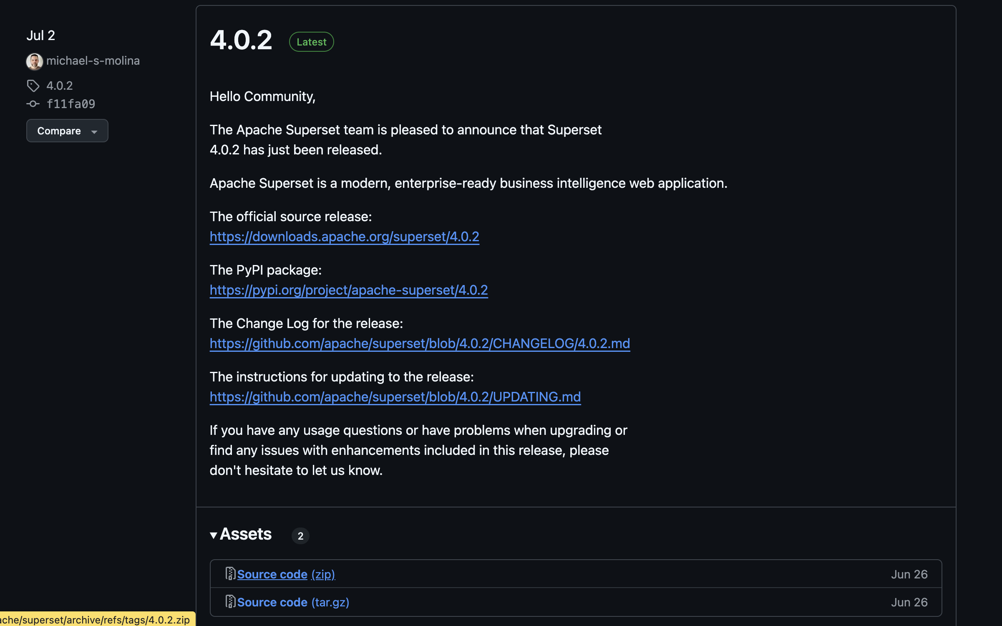Open the michael-s-molina username link

[x=93, y=61]
